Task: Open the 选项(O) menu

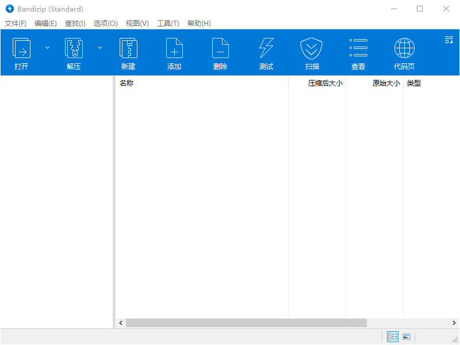Action: pyautogui.click(x=105, y=24)
